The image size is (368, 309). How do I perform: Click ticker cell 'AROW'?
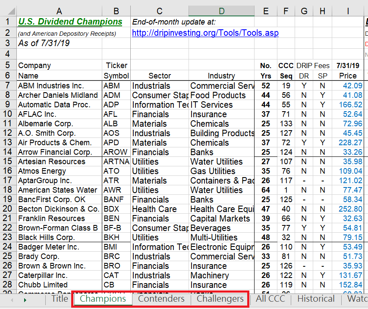coord(116,152)
